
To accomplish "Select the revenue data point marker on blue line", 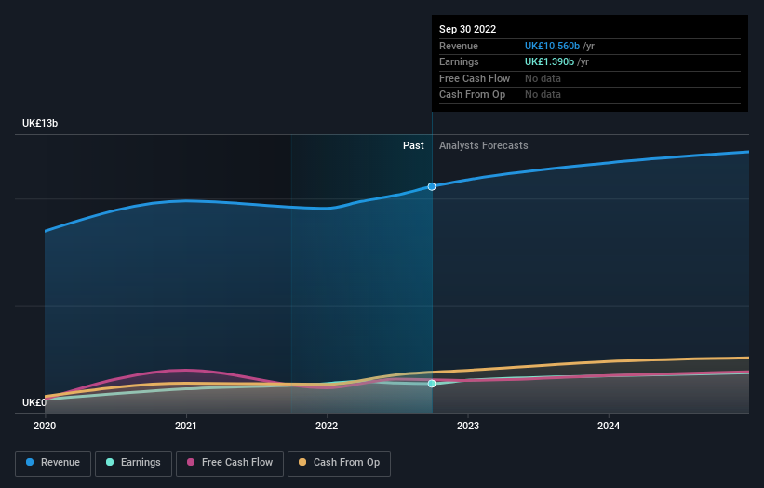I will 432,186.
